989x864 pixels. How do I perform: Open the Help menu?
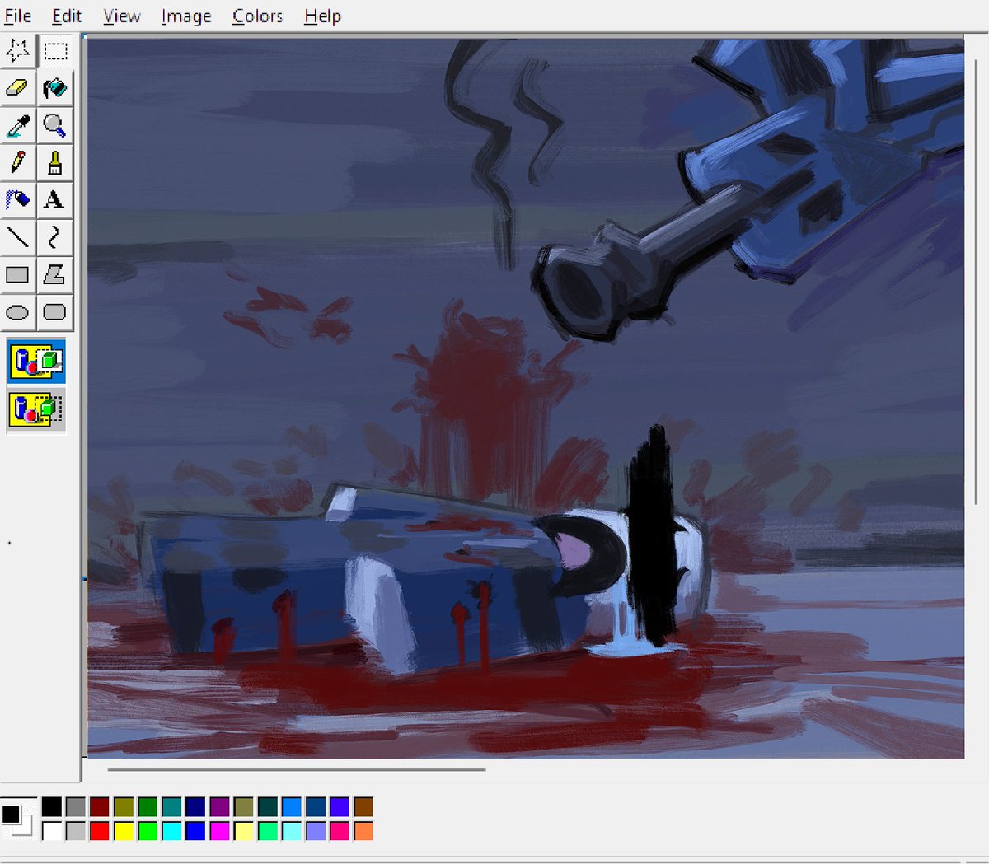(x=322, y=16)
